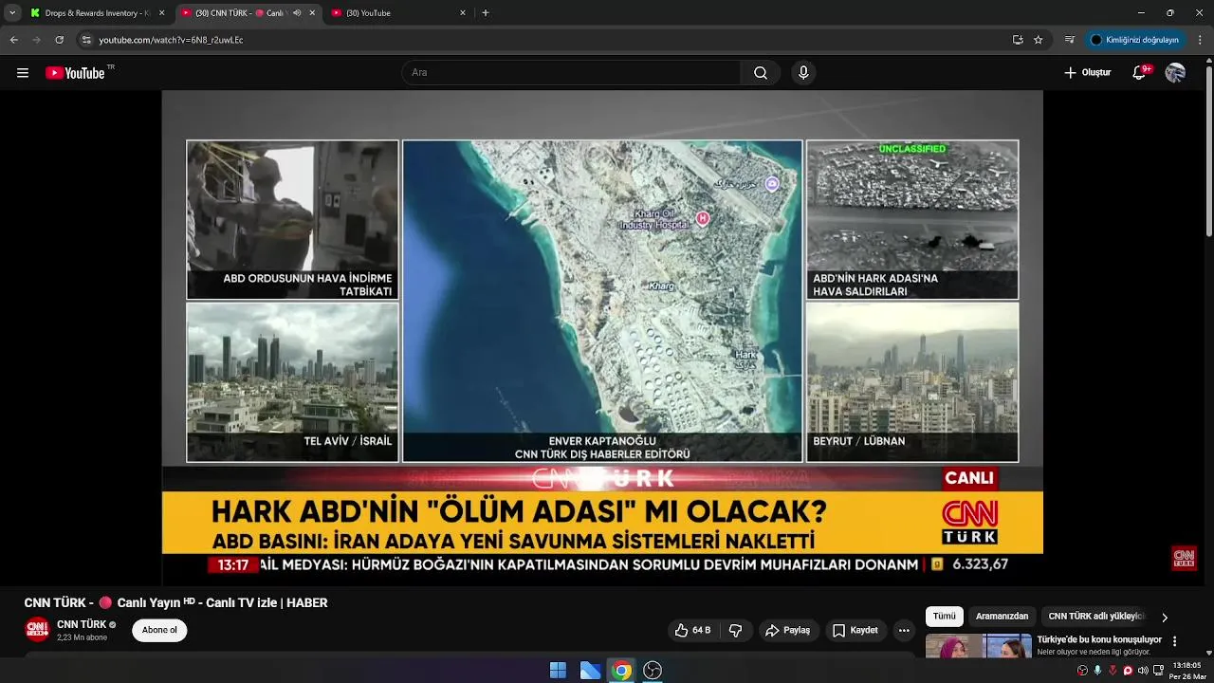Click the Kimliğinizi doğrulayın profile button
1214x683 pixels.
point(1135,40)
